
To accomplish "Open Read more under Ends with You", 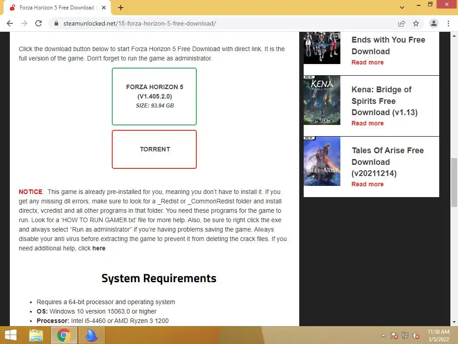I will pos(368,62).
